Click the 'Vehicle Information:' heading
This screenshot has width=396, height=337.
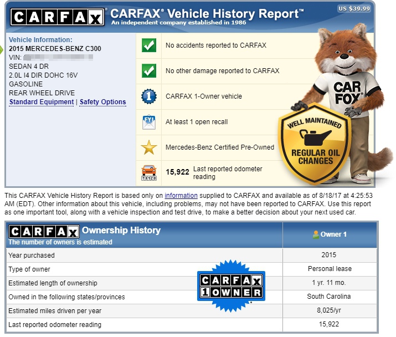point(40,40)
